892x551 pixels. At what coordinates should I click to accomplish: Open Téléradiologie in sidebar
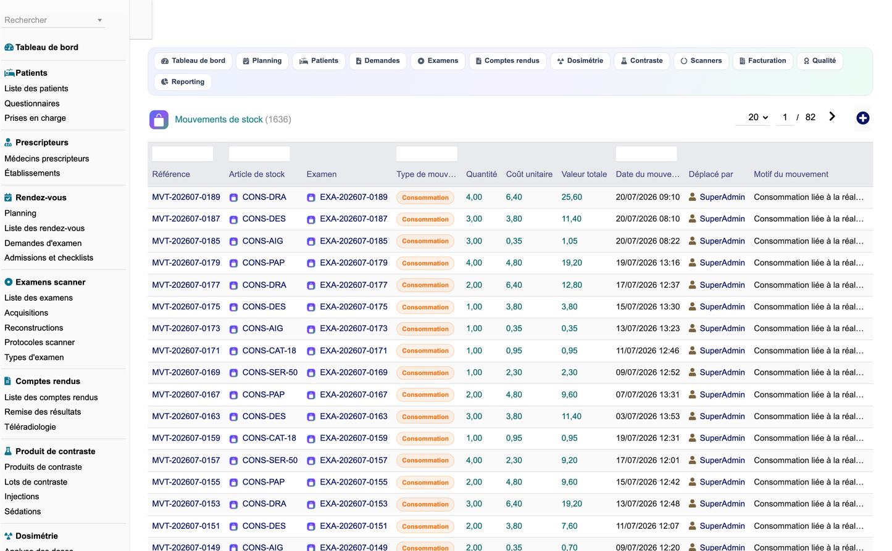click(x=30, y=427)
